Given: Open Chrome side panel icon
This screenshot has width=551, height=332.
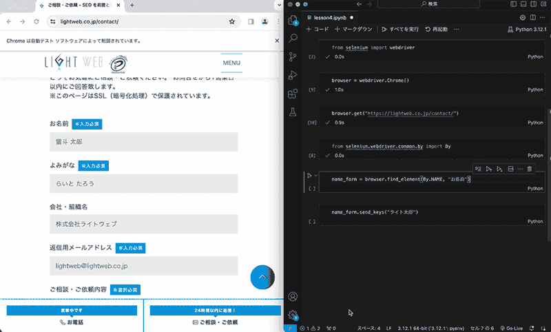Looking at the screenshot, I should coord(251,22).
